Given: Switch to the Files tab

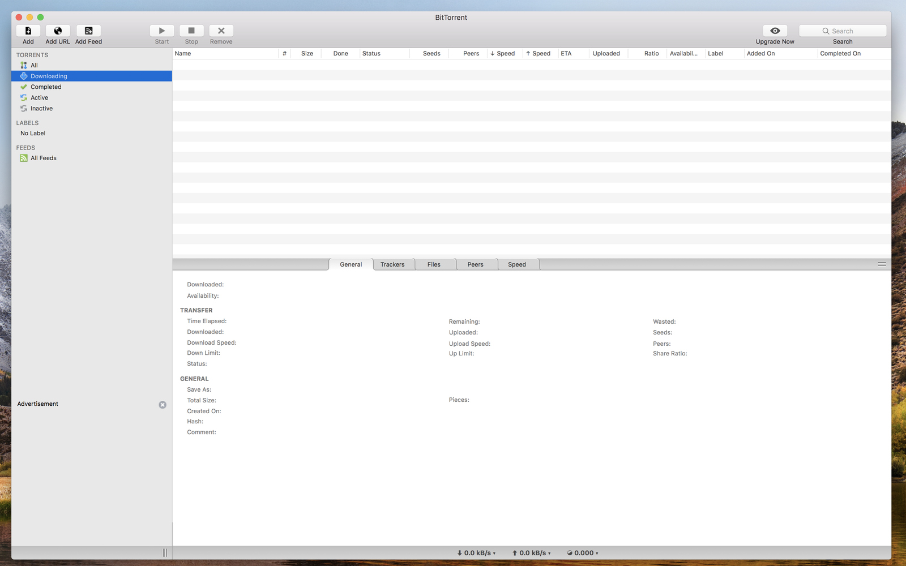Looking at the screenshot, I should coord(434,264).
